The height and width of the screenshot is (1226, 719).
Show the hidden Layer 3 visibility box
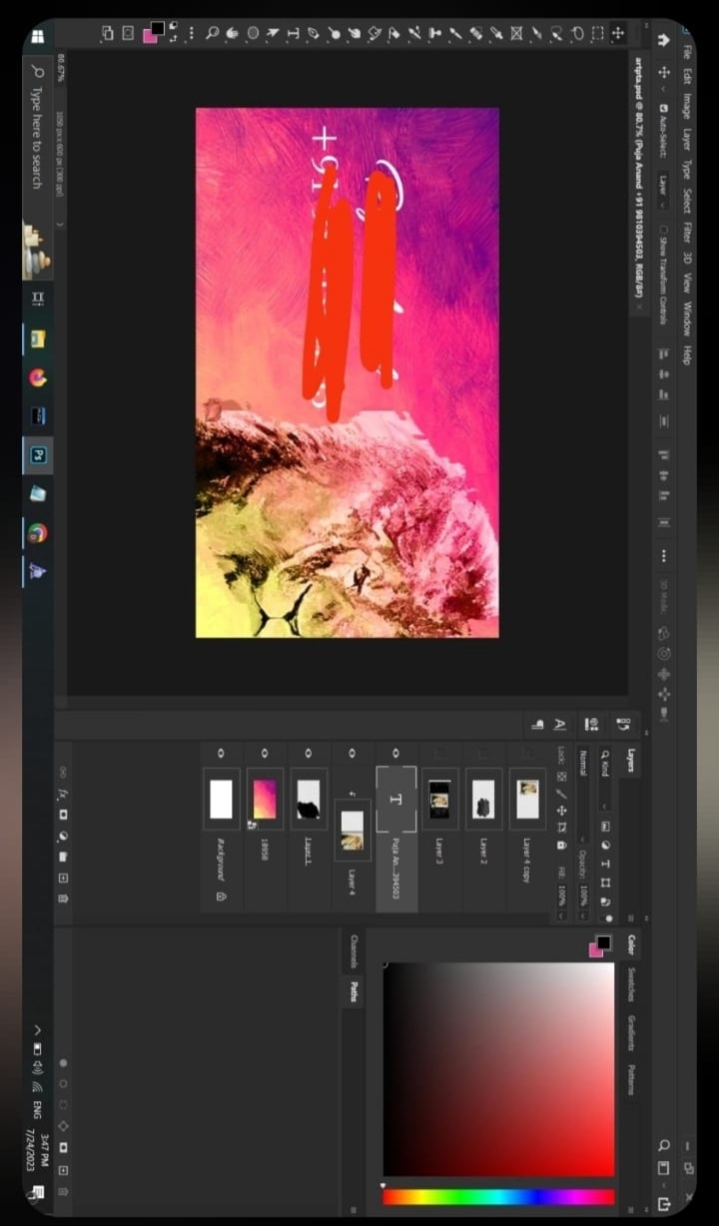[x=440, y=752]
